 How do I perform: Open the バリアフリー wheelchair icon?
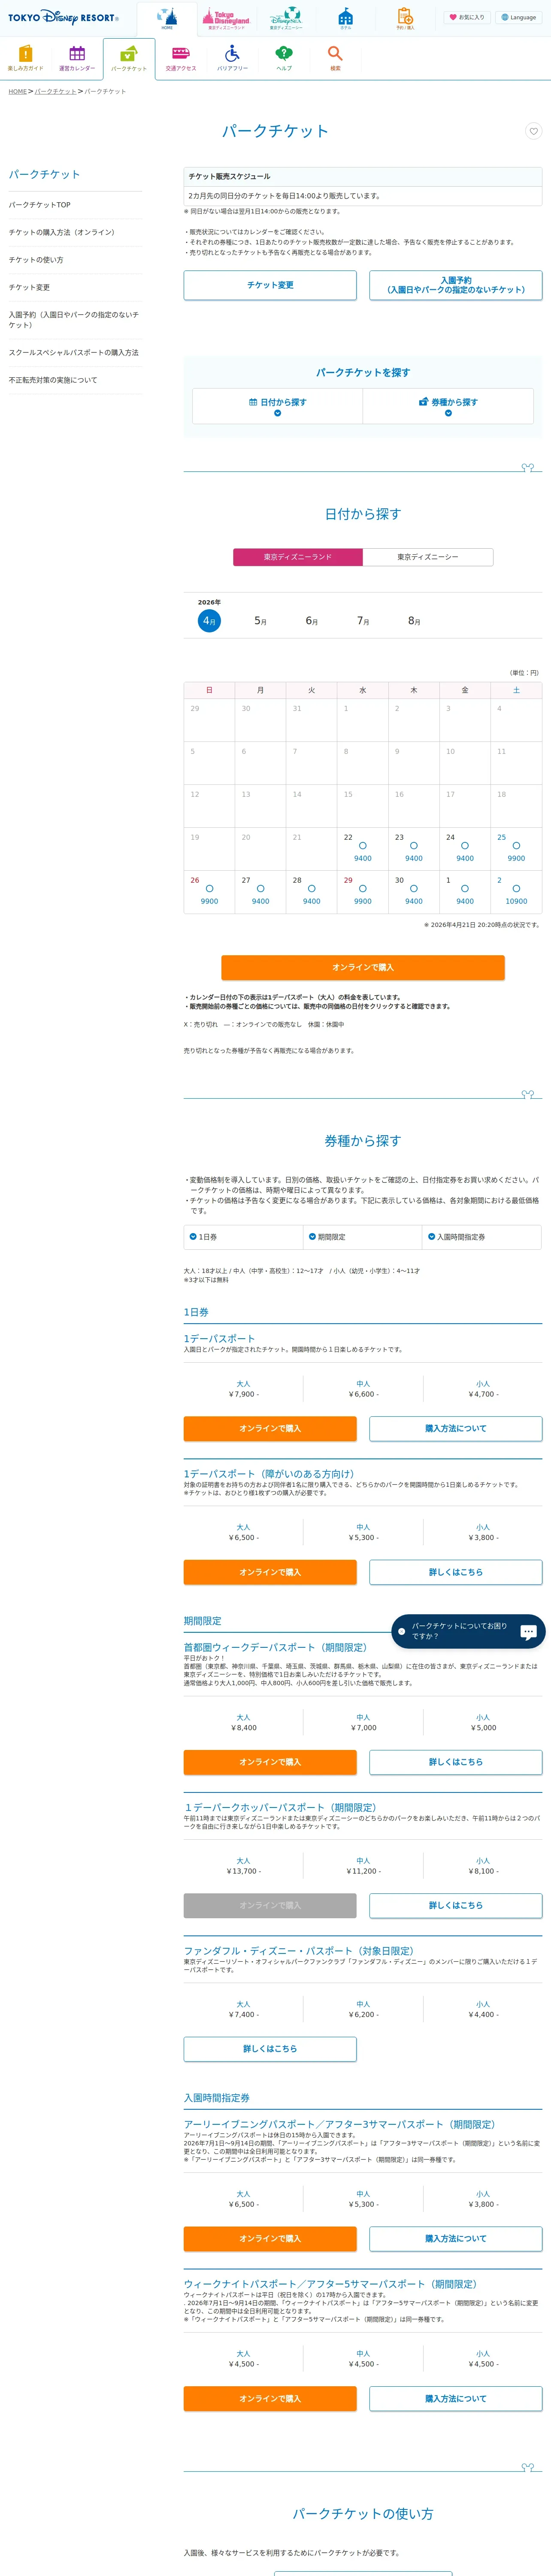tap(232, 58)
